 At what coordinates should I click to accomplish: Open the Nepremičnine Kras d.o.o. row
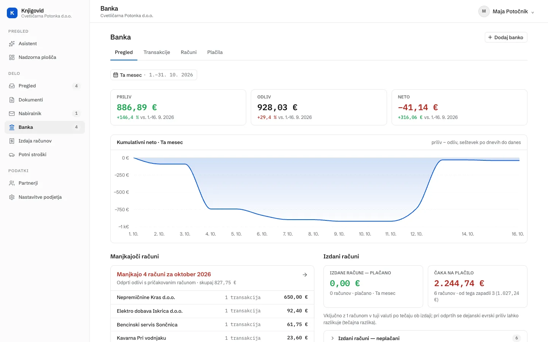click(212, 298)
